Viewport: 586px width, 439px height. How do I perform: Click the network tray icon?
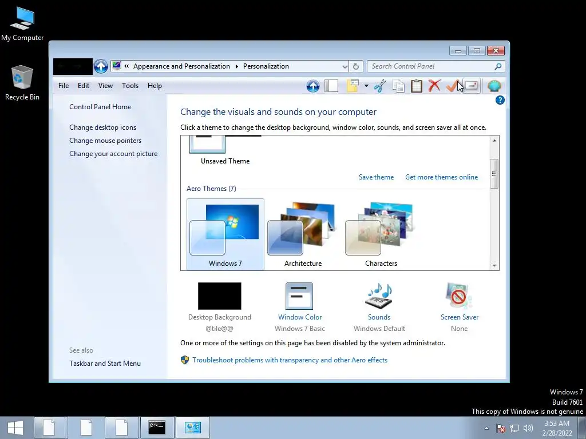tap(514, 428)
